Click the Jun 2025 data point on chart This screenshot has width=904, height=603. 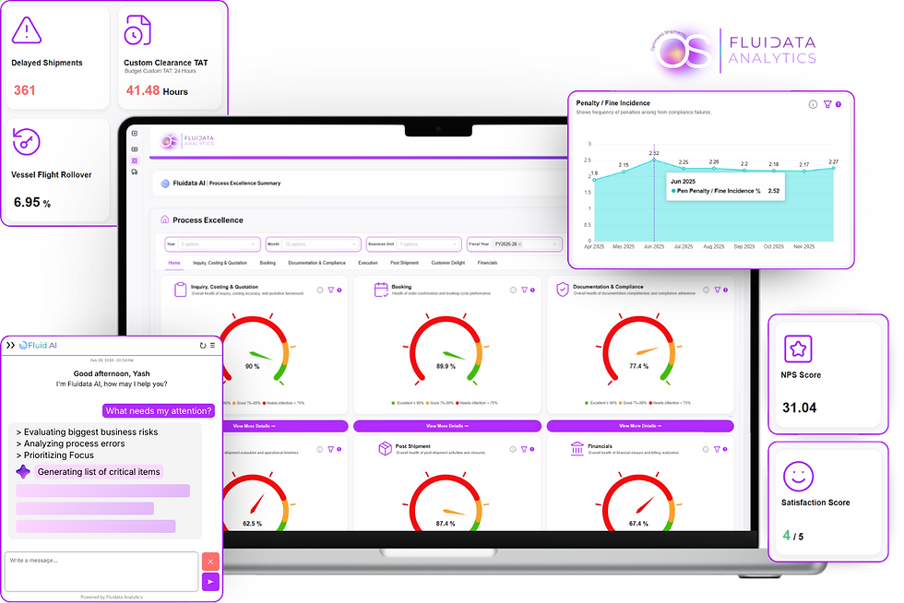[x=654, y=160]
